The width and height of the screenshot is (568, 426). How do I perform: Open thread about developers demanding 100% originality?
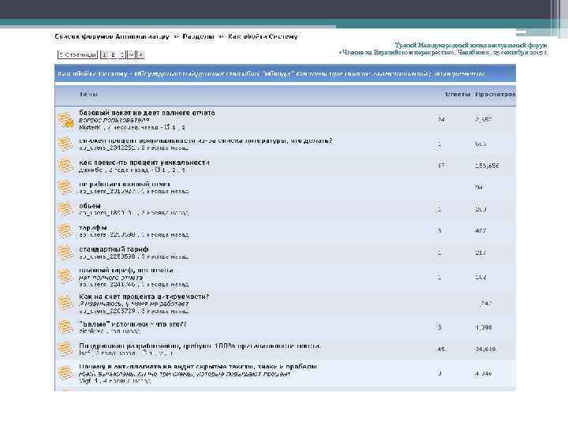coord(200,346)
